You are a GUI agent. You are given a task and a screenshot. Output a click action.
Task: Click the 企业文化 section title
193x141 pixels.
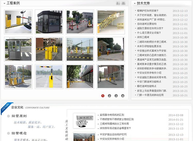[x=17, y=107]
